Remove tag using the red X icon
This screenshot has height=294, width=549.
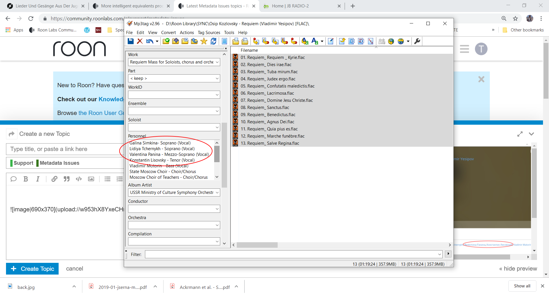(140, 41)
